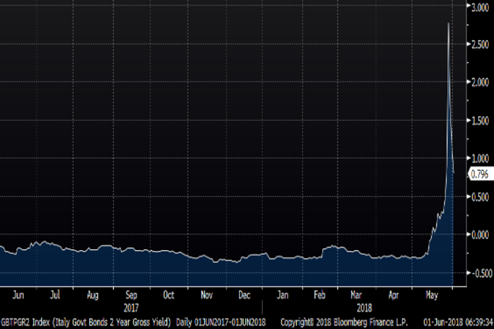Select the May month label
This screenshot has height=329, width=494.
(431, 295)
